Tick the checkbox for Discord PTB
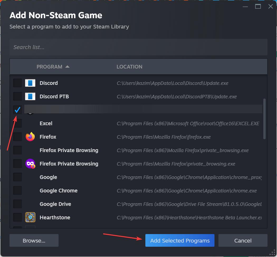This screenshot has width=277, height=257. (x=17, y=96)
